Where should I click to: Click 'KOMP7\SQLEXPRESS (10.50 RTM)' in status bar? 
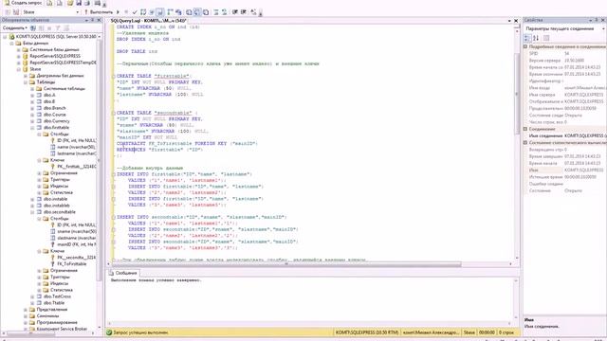[x=367, y=332]
